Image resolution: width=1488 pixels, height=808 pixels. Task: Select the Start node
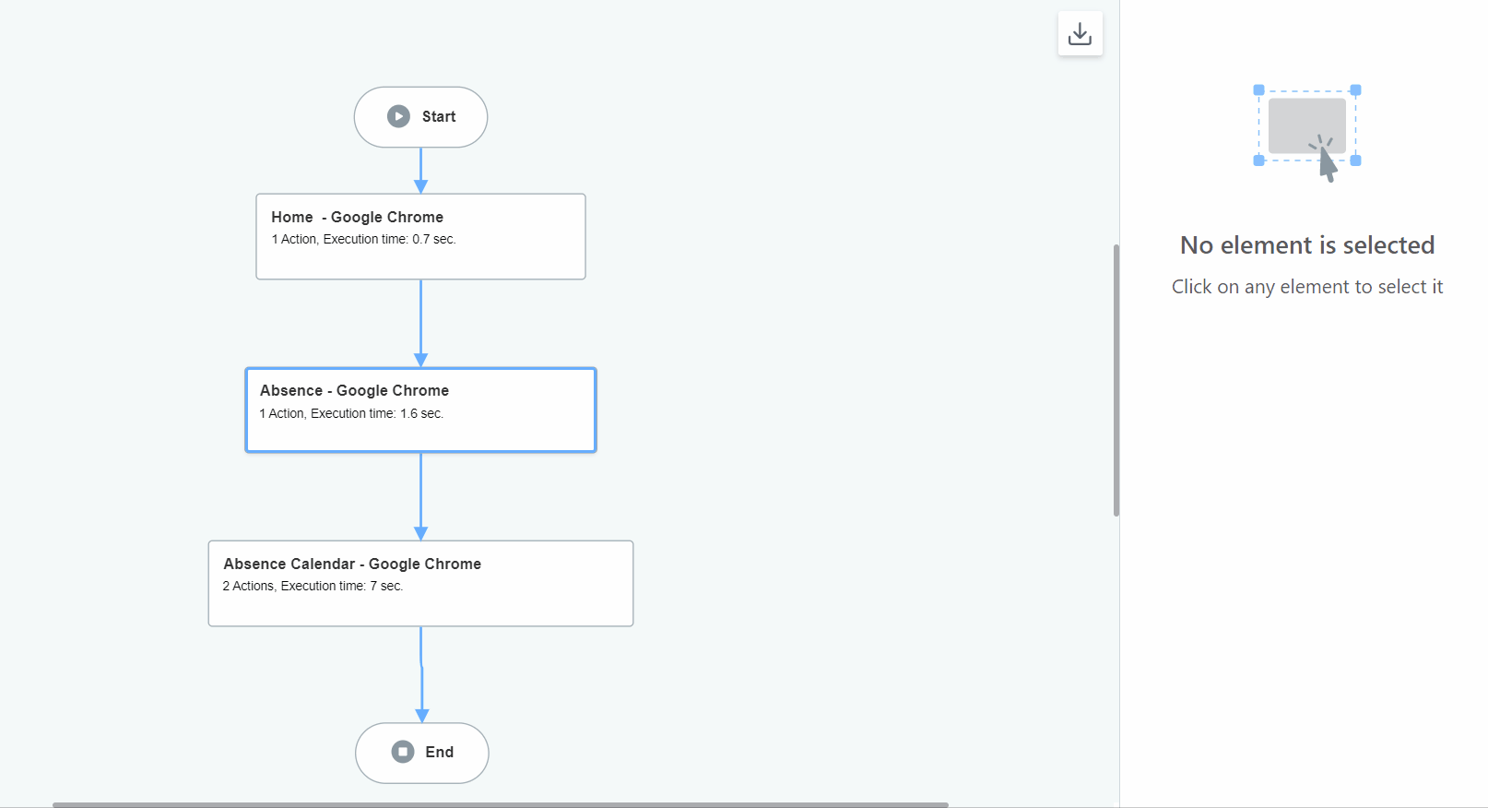420,117
